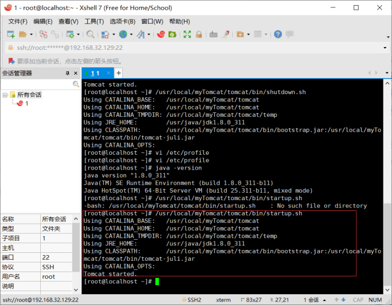Click the folder-plus toolbar icon
Viewport: 392px width, 305px height.
point(240,34)
